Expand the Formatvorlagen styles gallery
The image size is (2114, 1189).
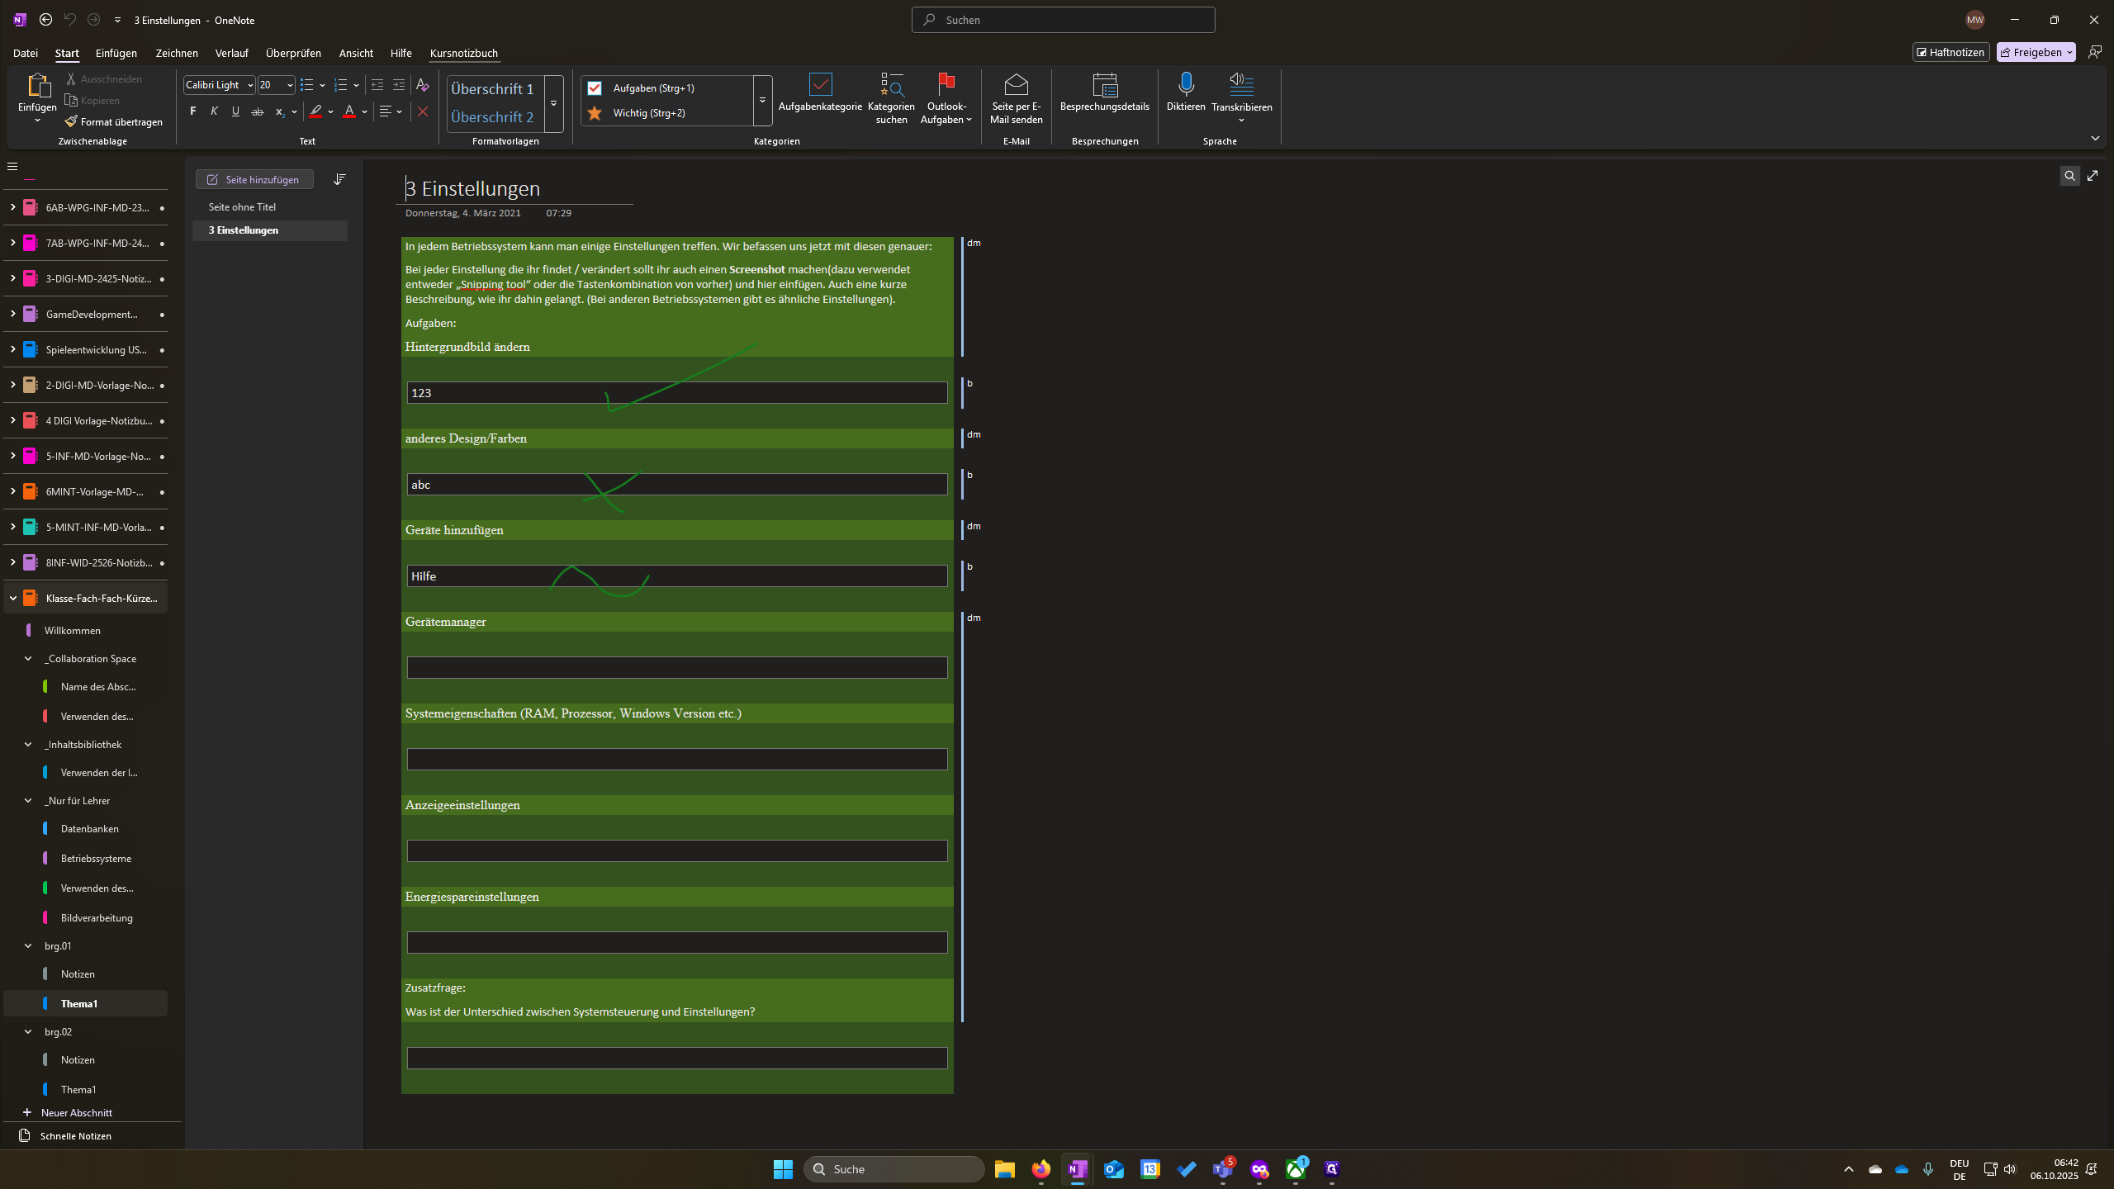coord(554,103)
